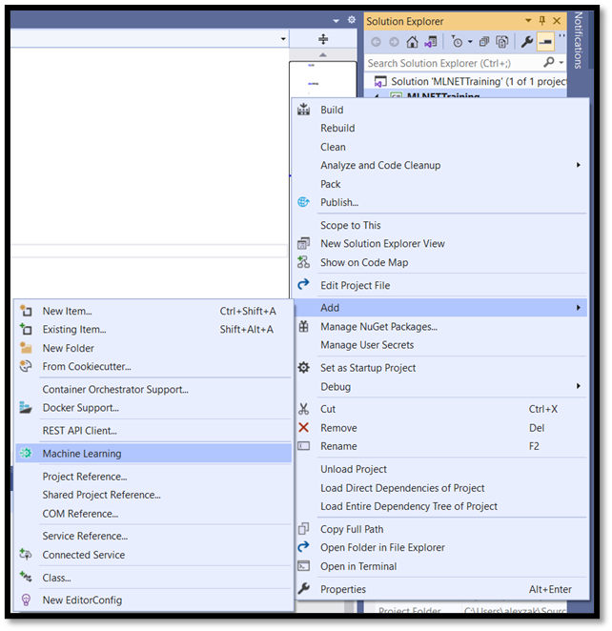Click the Show on Code Map icon

coord(303,262)
